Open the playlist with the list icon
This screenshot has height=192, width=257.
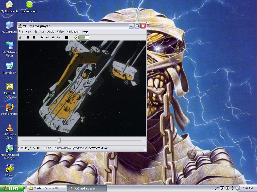pyautogui.click(x=67, y=37)
